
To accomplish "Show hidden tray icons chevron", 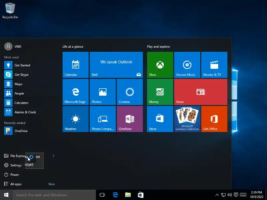I will [x=217, y=195].
